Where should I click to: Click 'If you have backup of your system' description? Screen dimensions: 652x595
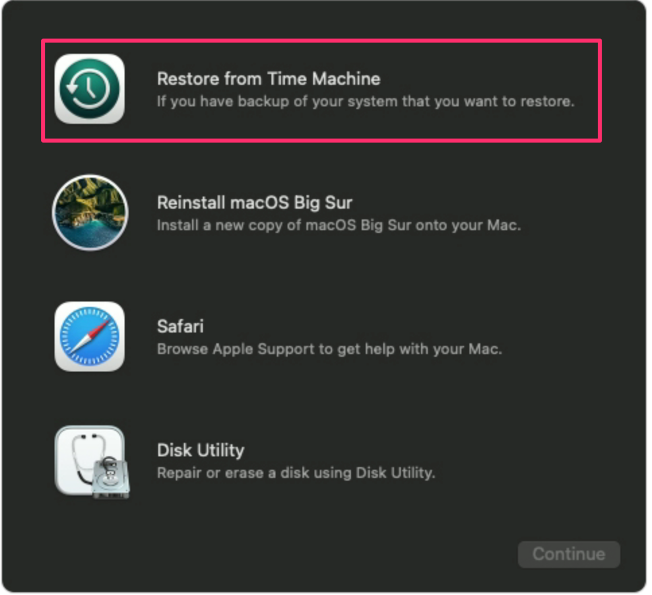click(366, 102)
